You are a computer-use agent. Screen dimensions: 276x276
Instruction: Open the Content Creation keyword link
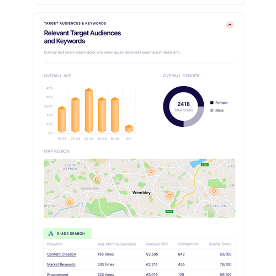click(61, 254)
